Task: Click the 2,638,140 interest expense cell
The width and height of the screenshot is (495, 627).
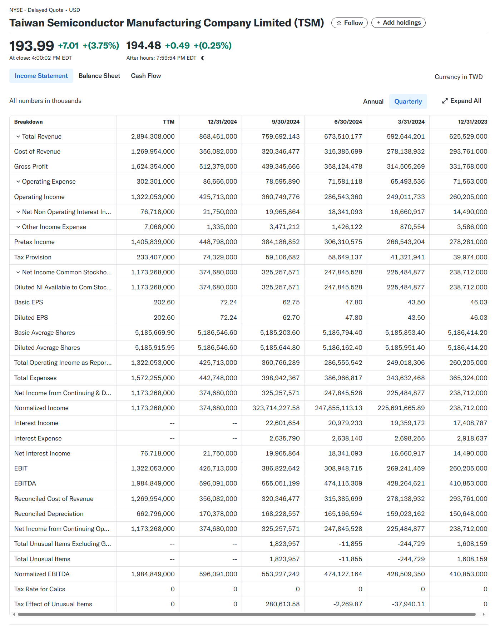Action: coord(347,438)
